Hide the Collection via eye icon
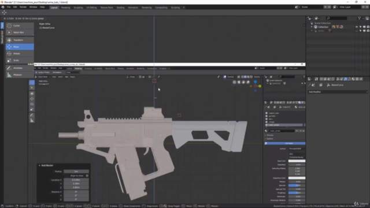This screenshot has height=208, width=370. click(x=357, y=27)
